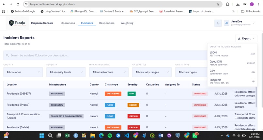Image resolution: width=263 pixels, height=140 pixels.
Task: Click the TRANSPORT & COMMUNICATION infrastructure badge
Action: pos(66,116)
